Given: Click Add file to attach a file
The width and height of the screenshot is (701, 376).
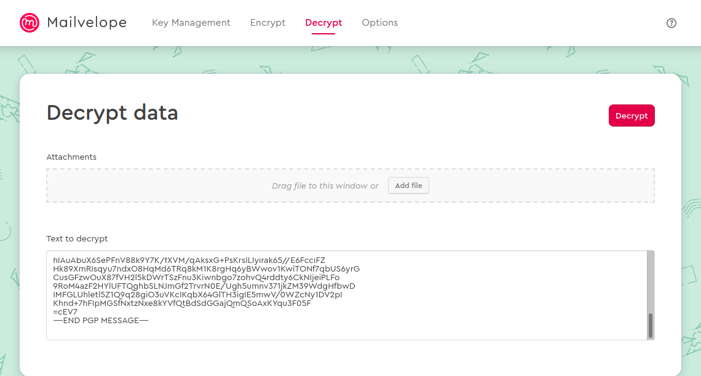Looking at the screenshot, I should tap(408, 185).
